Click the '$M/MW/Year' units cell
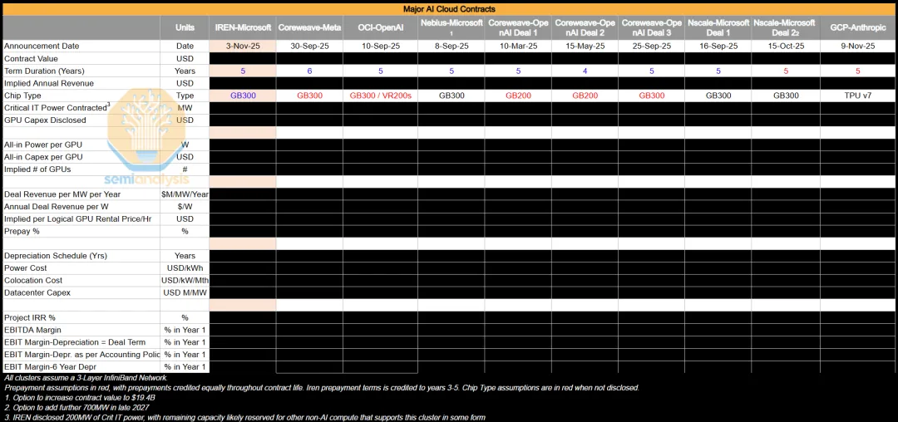The image size is (898, 422). pos(185,194)
